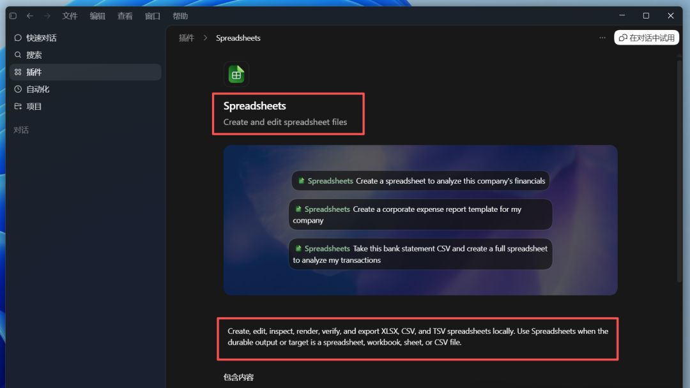Image resolution: width=690 pixels, height=388 pixels.
Task: Click the green Spreadsheets plugin icon
Action: 236,74
